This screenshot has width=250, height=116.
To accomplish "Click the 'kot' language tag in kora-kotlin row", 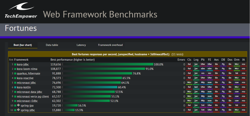I will 196,87.
